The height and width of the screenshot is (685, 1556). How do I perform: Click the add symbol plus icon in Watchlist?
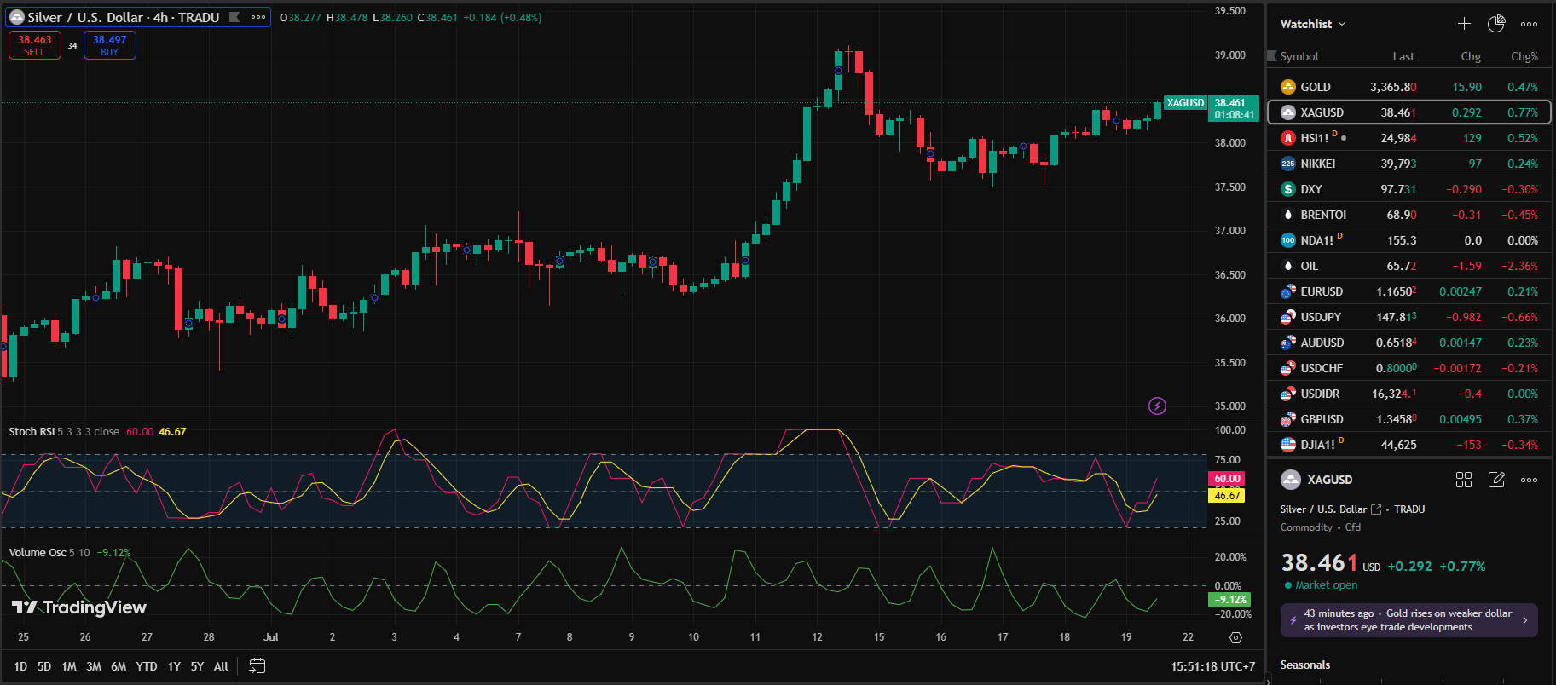(1464, 24)
